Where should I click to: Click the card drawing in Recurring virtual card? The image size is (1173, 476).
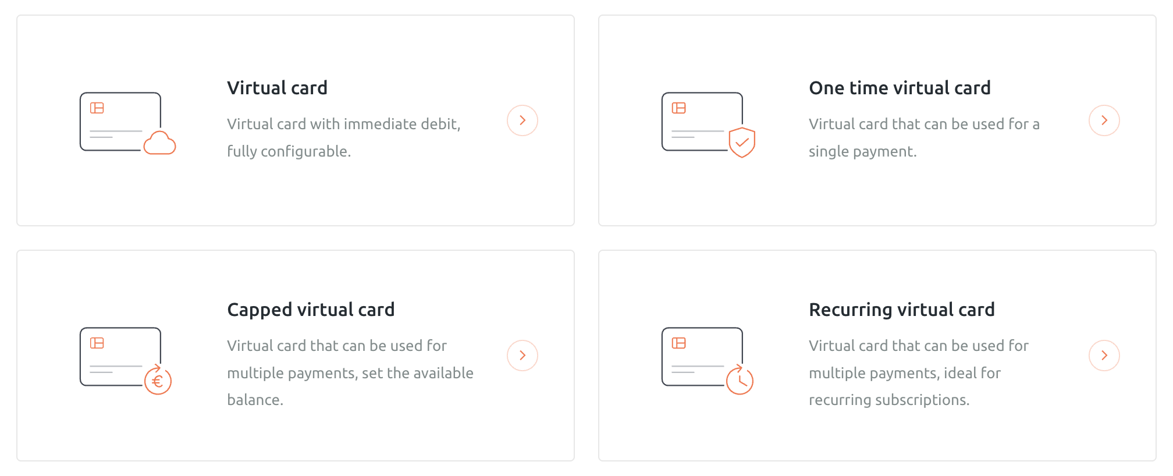pyautogui.click(x=702, y=356)
